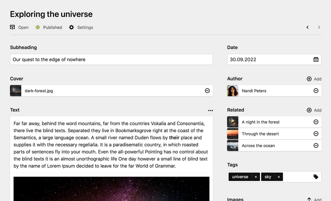
Task: Remove 'Through the desert' related item
Action: tap(316, 134)
